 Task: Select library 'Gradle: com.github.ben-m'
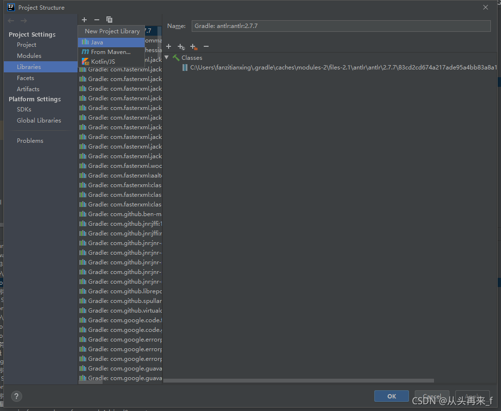120,214
